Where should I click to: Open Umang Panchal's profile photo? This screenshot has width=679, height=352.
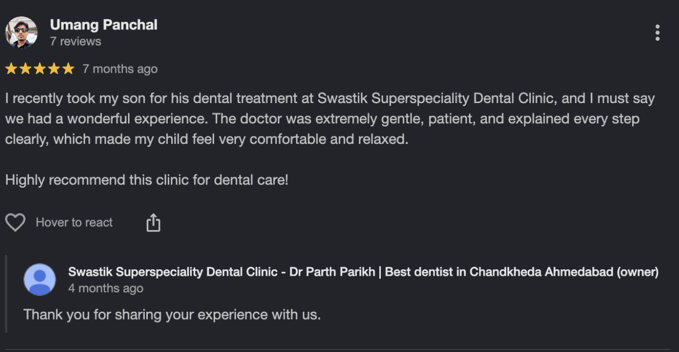point(21,32)
